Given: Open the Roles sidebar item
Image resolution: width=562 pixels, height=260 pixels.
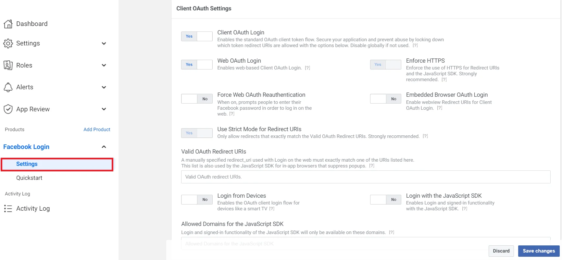Looking at the screenshot, I should [24, 65].
